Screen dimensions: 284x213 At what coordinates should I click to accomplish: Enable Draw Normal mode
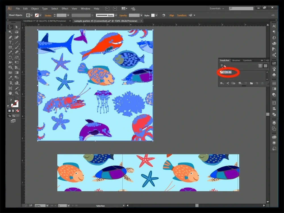[x=9, y=116]
